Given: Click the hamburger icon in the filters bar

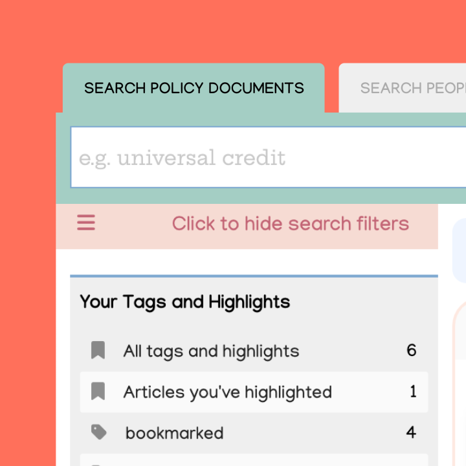Looking at the screenshot, I should pos(86,222).
